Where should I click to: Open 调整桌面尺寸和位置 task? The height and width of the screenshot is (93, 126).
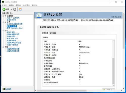pos(14,43)
